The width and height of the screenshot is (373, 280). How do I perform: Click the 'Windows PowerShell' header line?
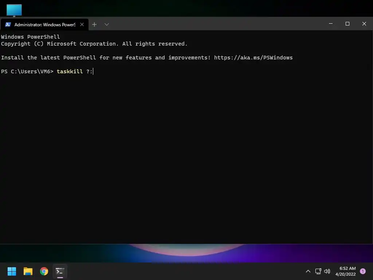tap(31, 37)
